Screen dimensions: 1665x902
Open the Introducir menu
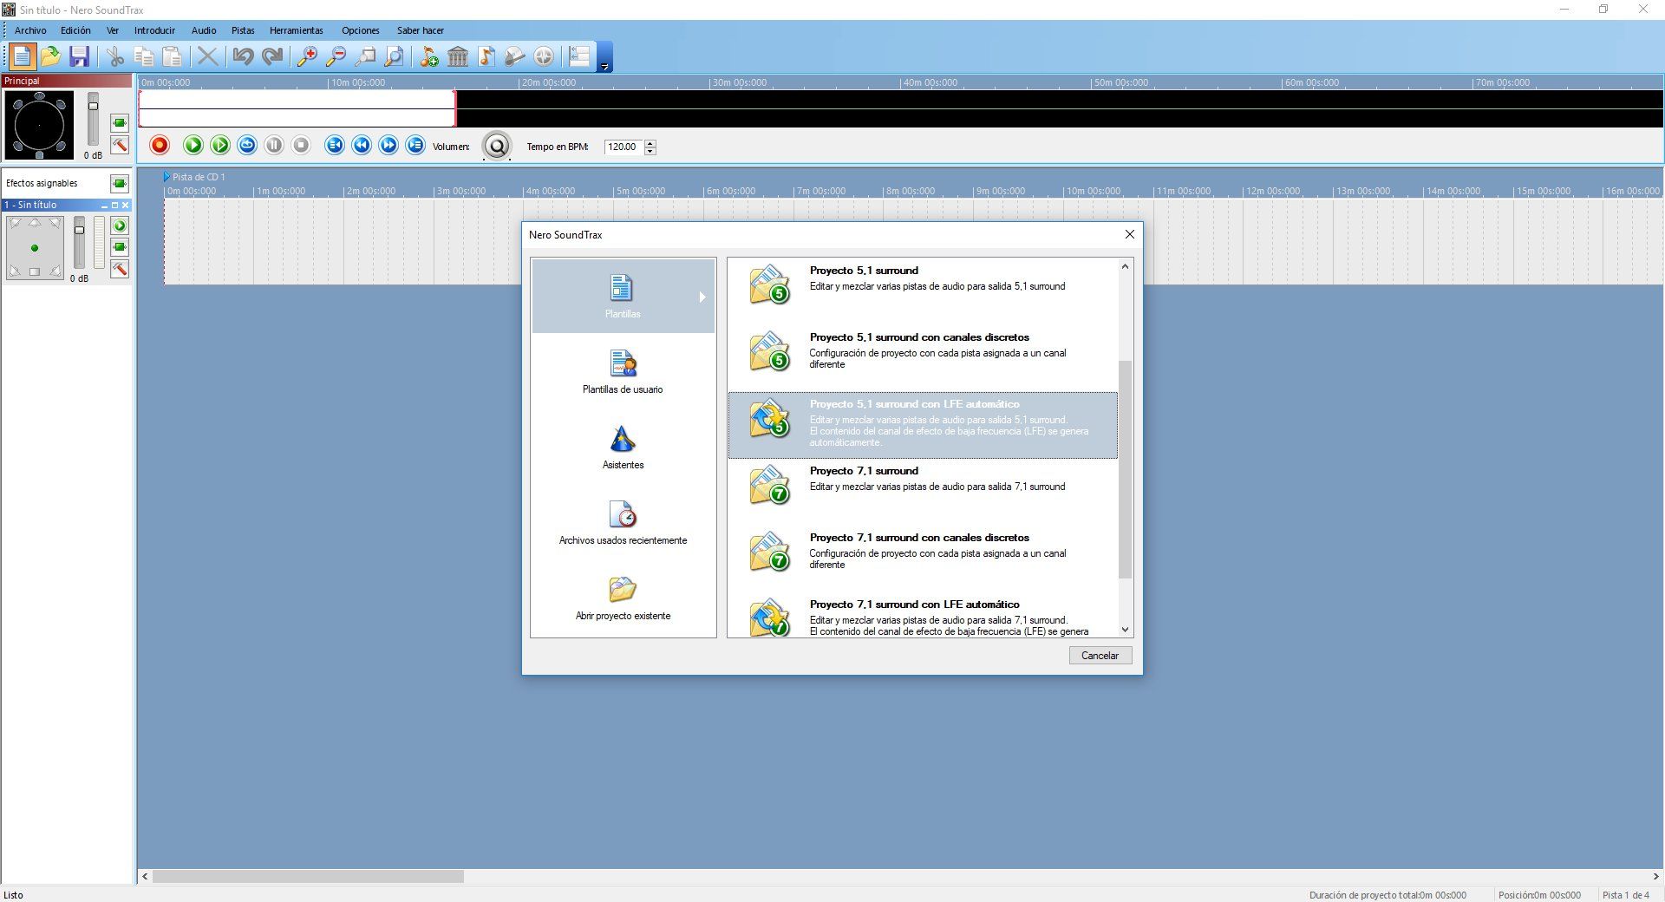pos(154,30)
